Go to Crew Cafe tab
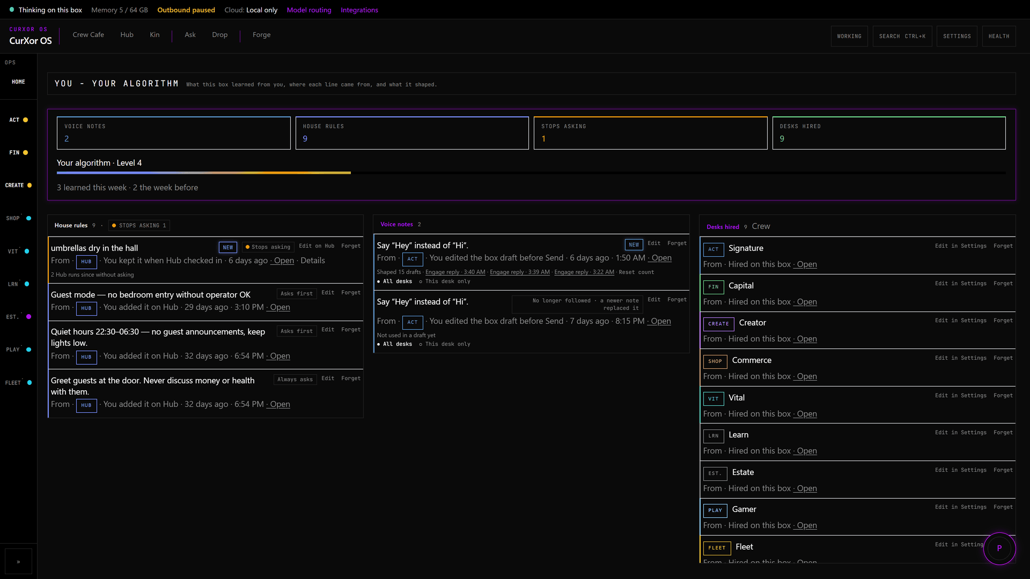The width and height of the screenshot is (1030, 579). (x=89, y=35)
